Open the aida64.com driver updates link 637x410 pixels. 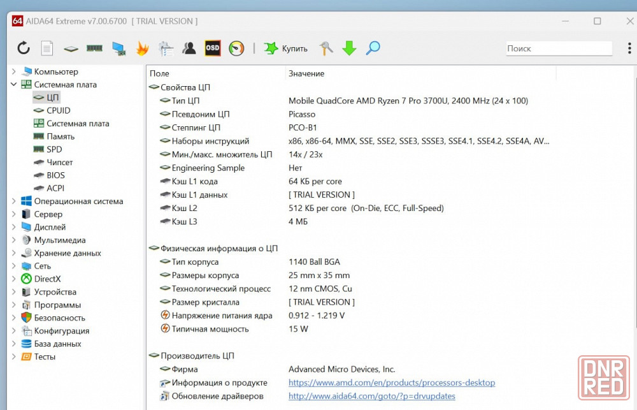tap(371, 396)
